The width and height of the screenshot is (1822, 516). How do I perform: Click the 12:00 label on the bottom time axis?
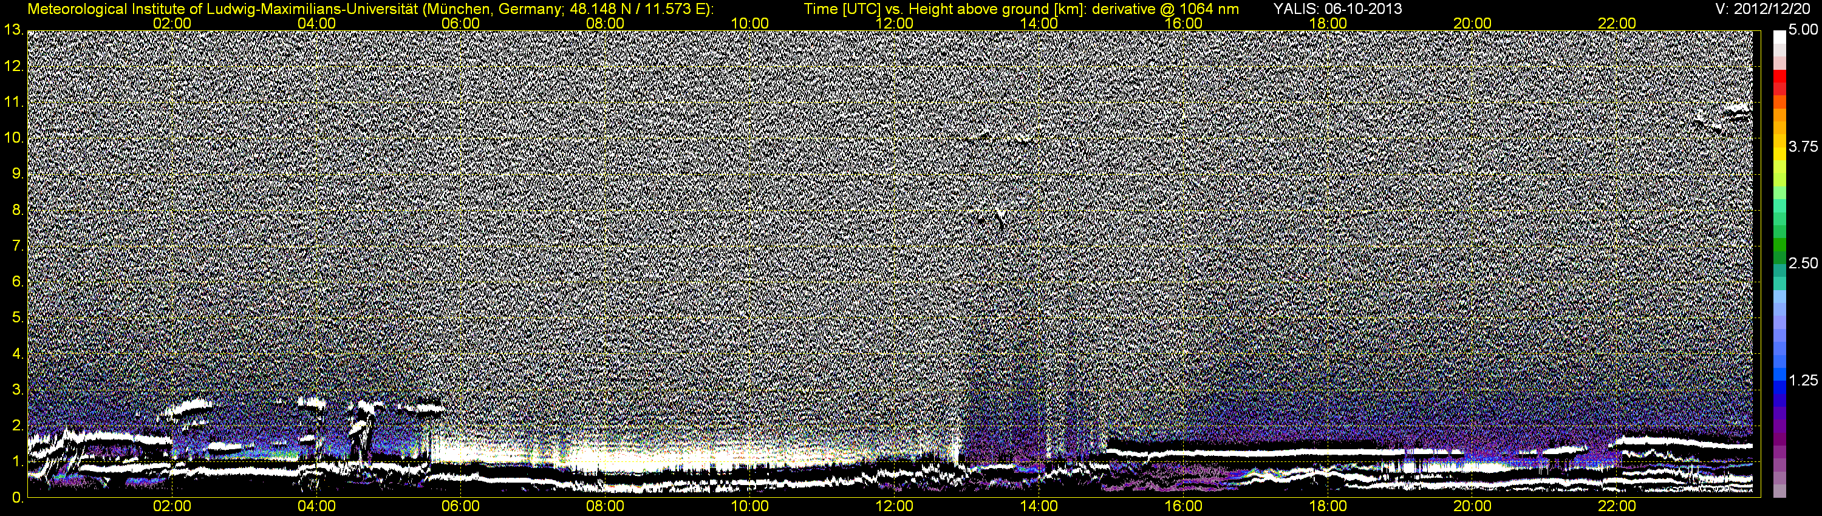pyautogui.click(x=894, y=507)
